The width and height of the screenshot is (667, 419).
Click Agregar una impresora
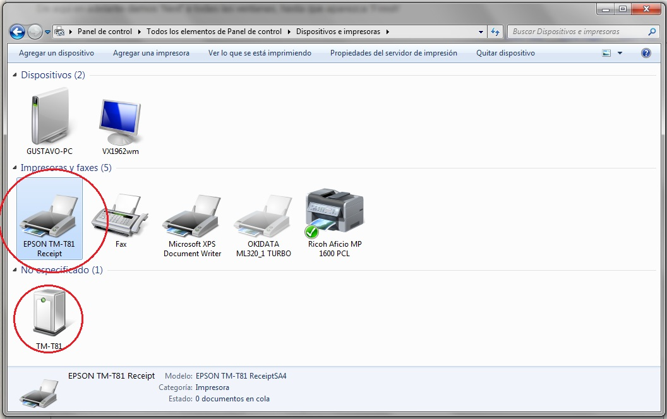[151, 53]
